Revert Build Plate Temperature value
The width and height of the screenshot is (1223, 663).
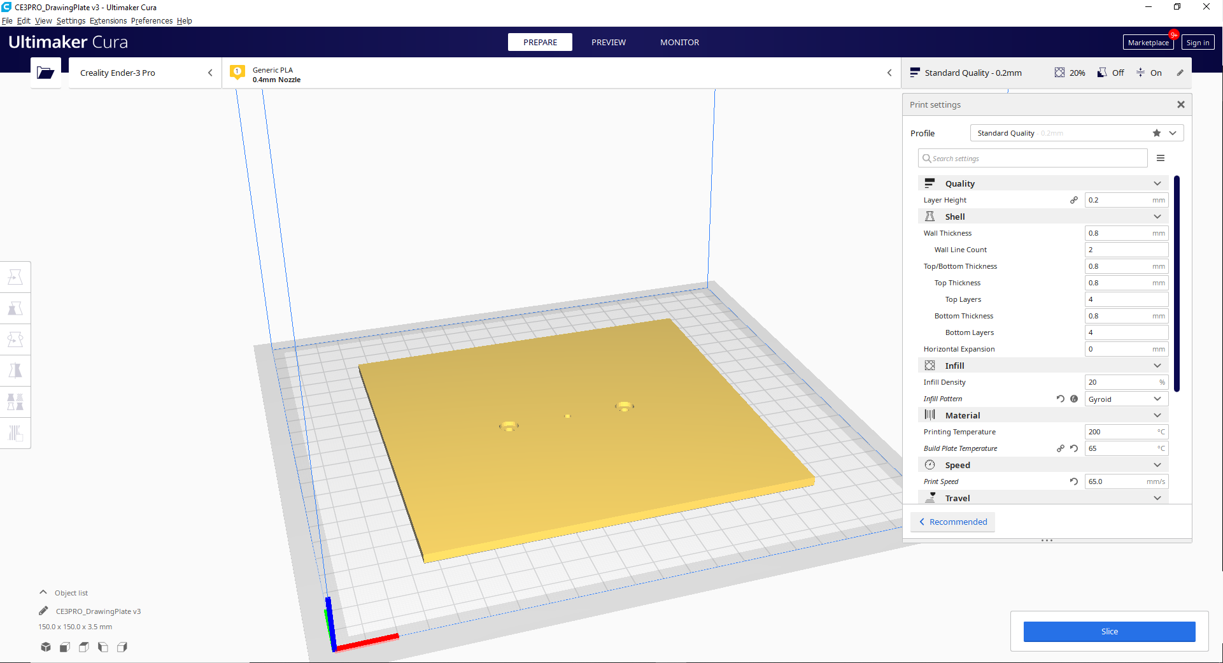1074,448
